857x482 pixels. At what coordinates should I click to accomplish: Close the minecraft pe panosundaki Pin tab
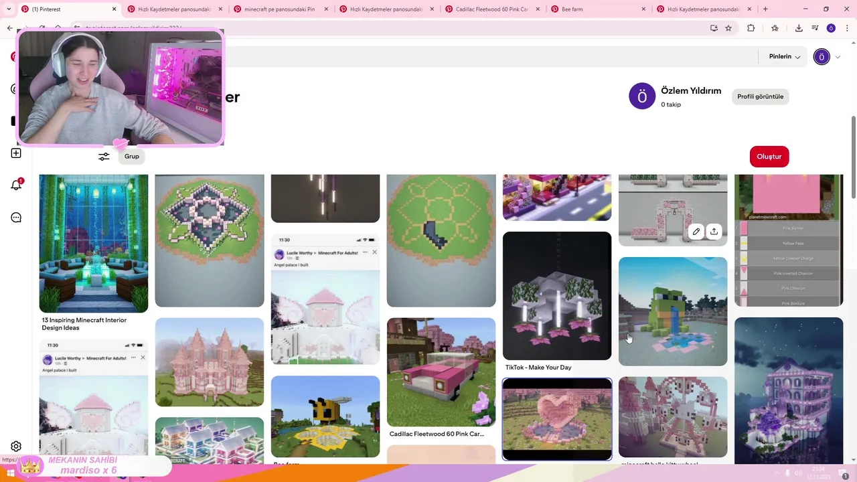(326, 9)
